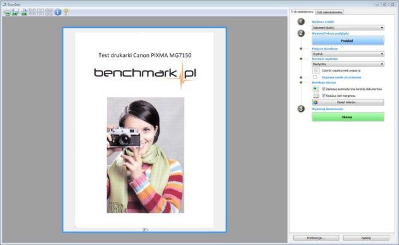This screenshot has width=399, height=245.
Task: Click the select all frames toolbar icon
Action: point(49,12)
